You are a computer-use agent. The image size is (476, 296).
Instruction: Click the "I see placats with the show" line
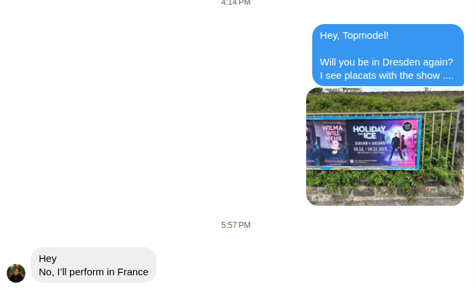[x=386, y=76]
